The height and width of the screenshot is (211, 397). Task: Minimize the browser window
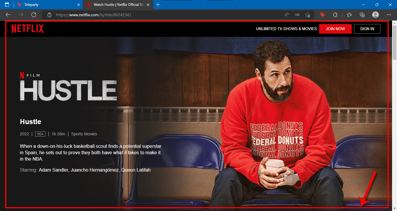pyautogui.click(x=363, y=5)
